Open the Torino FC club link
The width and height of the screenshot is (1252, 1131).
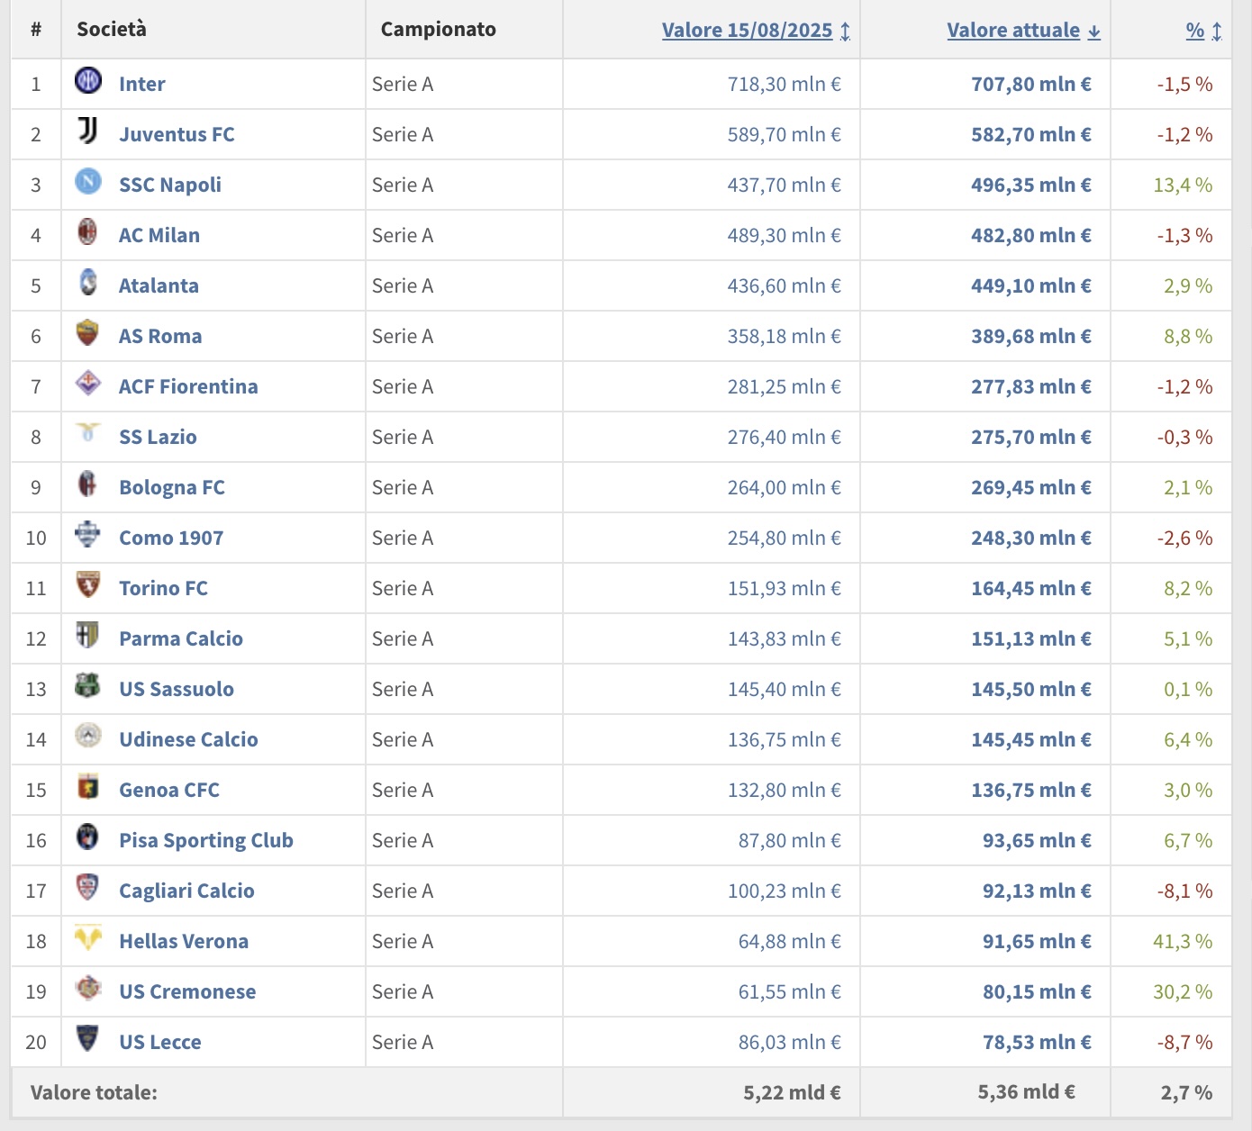[x=163, y=588]
